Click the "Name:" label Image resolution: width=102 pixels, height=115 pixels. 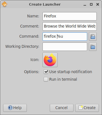coord(33,16)
